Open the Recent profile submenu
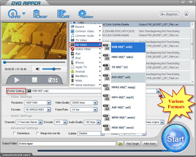 (86, 27)
